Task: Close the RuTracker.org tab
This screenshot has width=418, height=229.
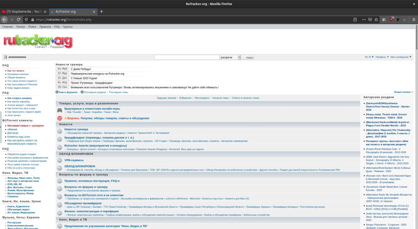Action: pos(94,11)
